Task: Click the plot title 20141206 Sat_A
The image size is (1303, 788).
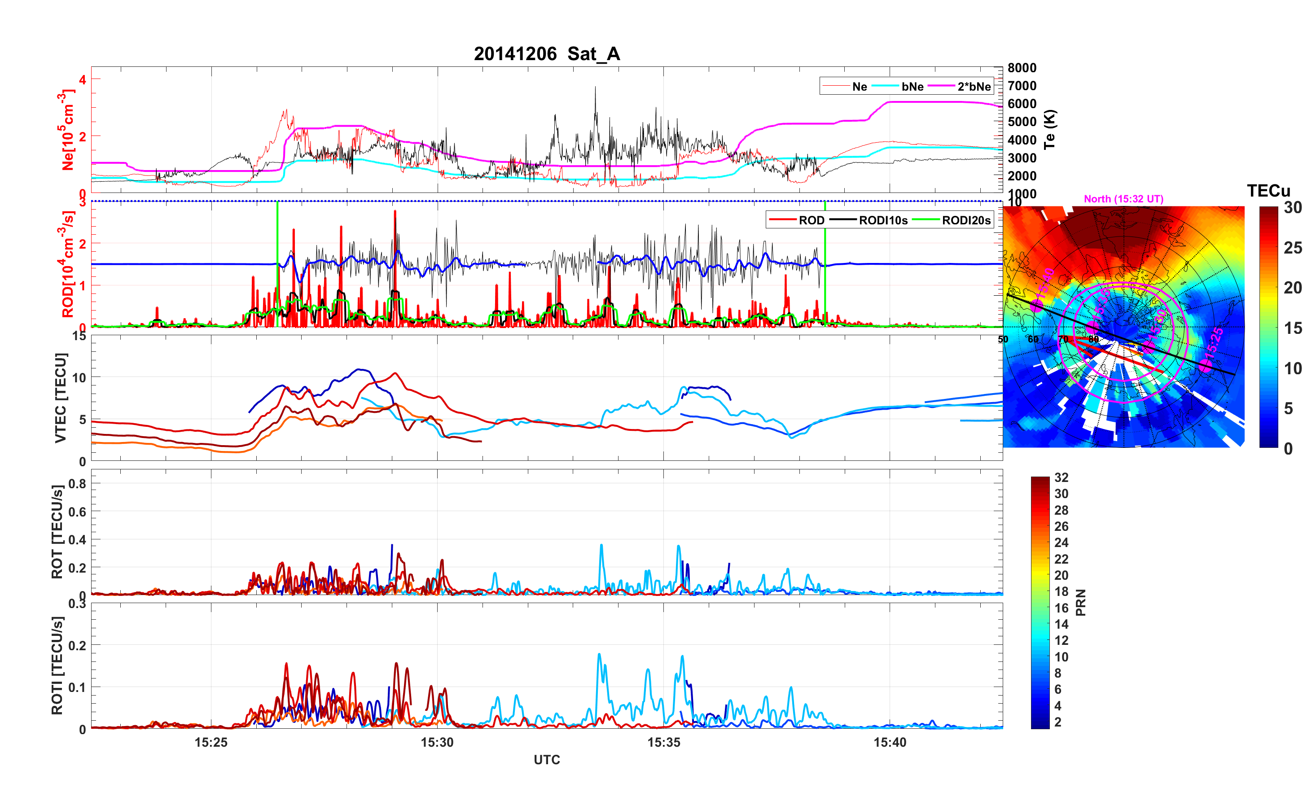Action: pos(546,54)
